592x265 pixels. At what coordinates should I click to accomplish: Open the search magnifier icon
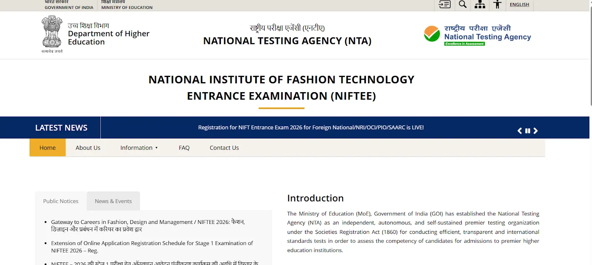tap(462, 4)
